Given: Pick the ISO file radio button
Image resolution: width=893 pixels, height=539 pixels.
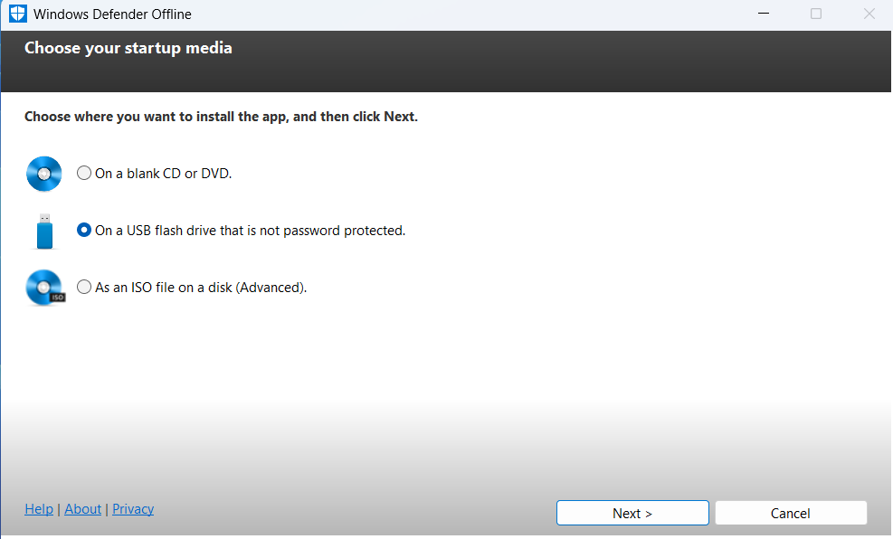Looking at the screenshot, I should coord(84,287).
